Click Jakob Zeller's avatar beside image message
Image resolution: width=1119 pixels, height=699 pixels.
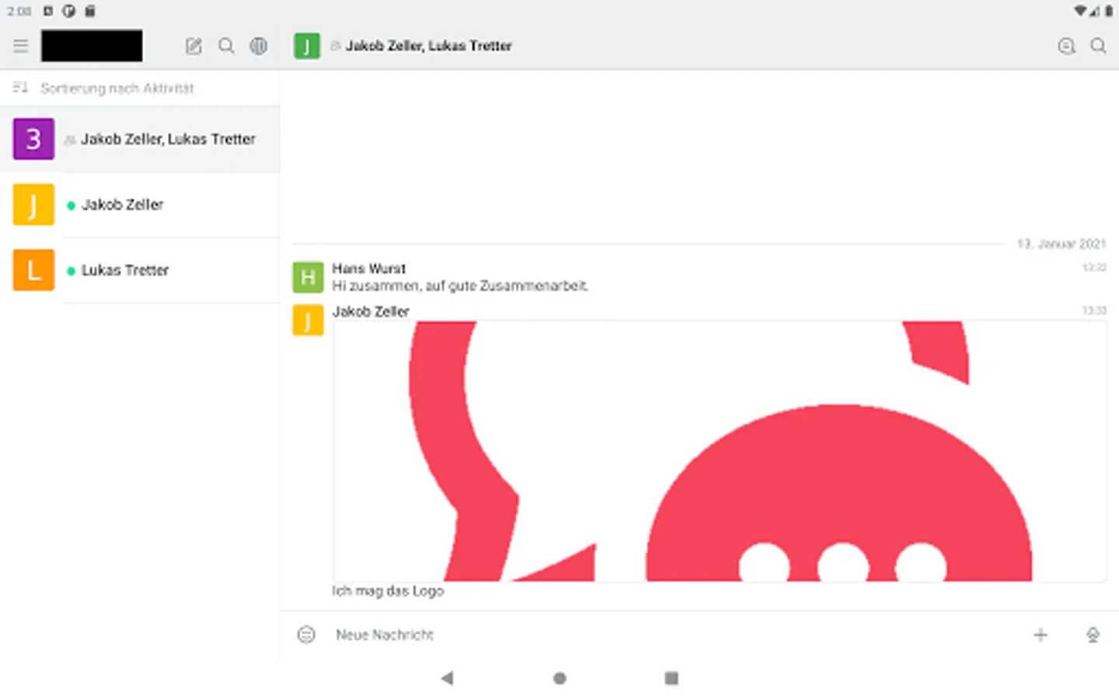coord(308,320)
